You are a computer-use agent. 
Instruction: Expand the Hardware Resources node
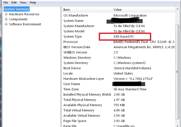[x=7, y=14]
